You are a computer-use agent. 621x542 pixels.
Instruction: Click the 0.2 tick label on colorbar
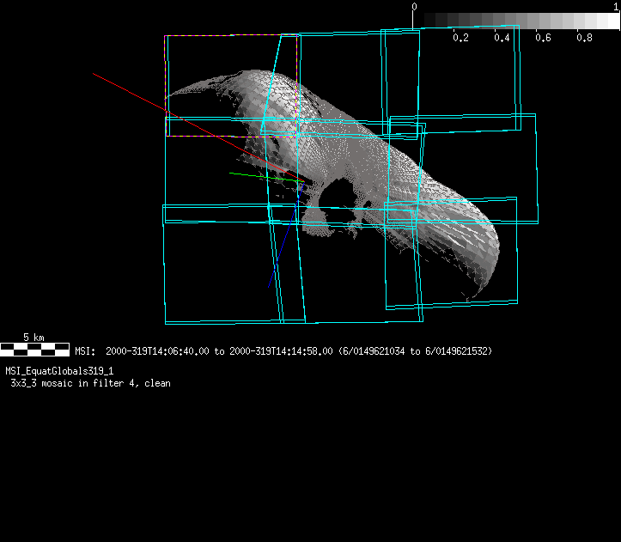tap(460, 38)
